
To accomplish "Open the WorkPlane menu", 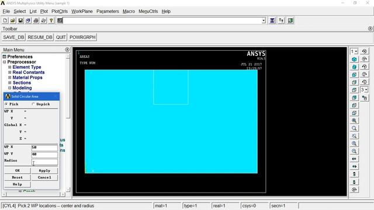I will click(x=82, y=11).
